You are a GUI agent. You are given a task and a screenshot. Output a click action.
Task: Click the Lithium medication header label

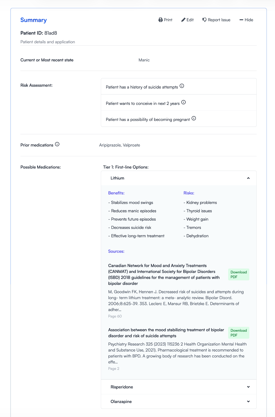click(117, 178)
